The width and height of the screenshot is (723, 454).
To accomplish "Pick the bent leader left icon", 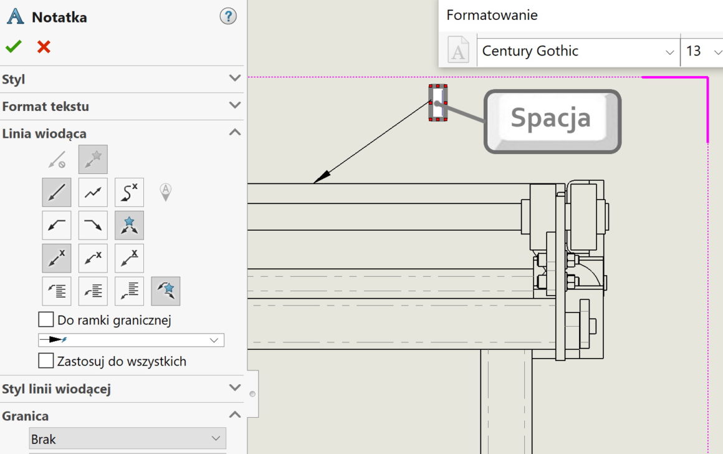I will pyautogui.click(x=56, y=225).
